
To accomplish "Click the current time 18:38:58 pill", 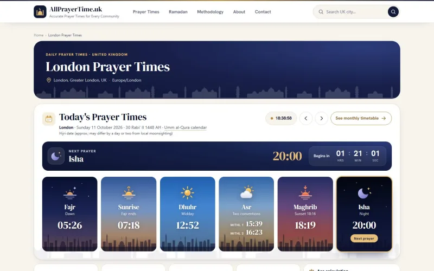I will [281, 118].
